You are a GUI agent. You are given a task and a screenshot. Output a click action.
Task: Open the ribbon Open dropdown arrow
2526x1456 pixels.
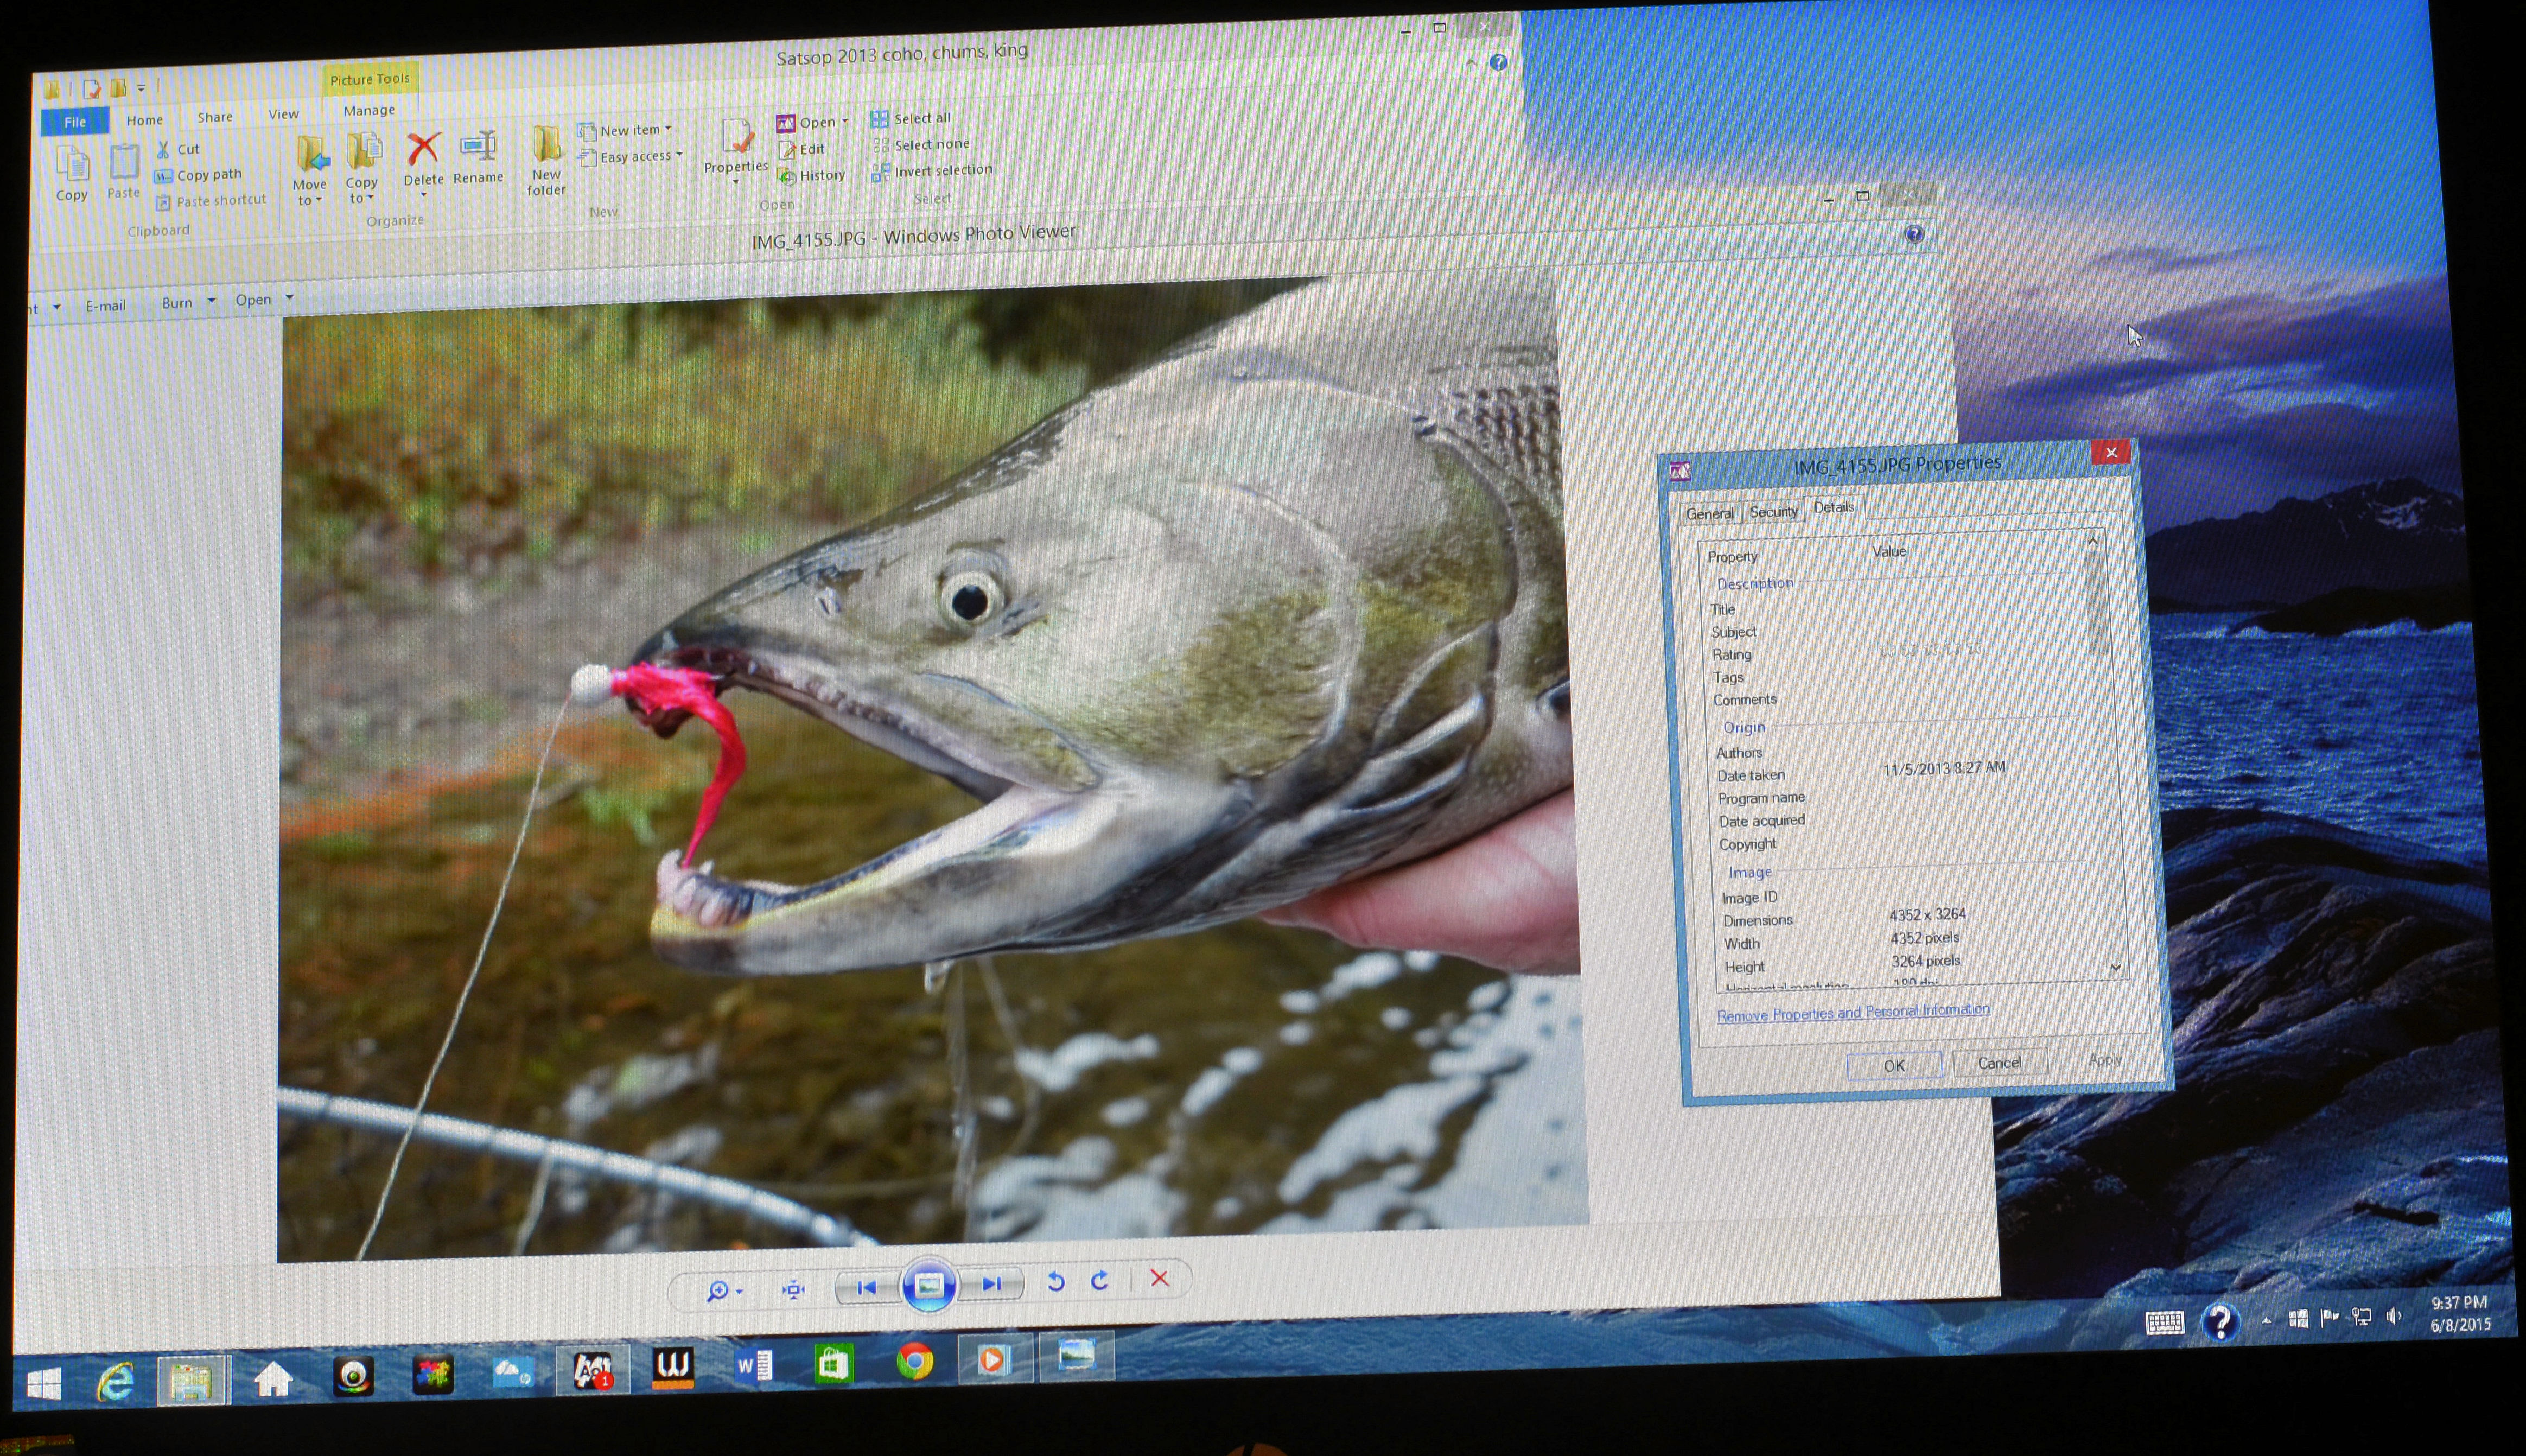pos(845,121)
